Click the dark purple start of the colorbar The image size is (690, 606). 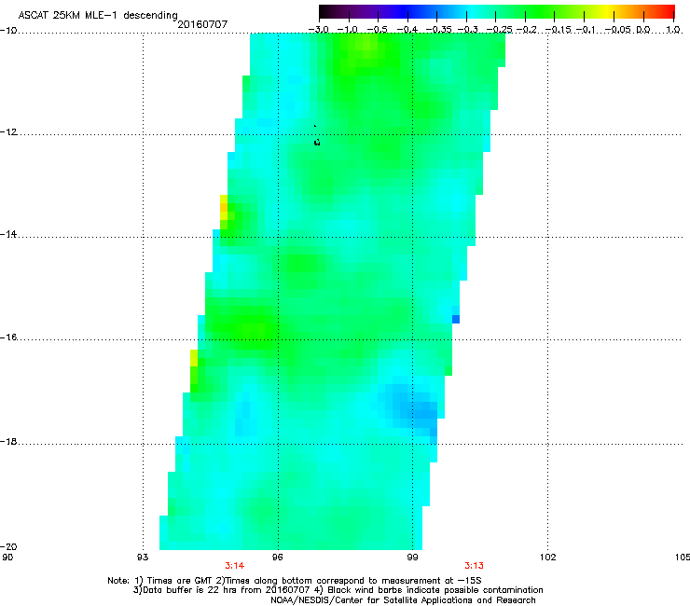point(328,11)
